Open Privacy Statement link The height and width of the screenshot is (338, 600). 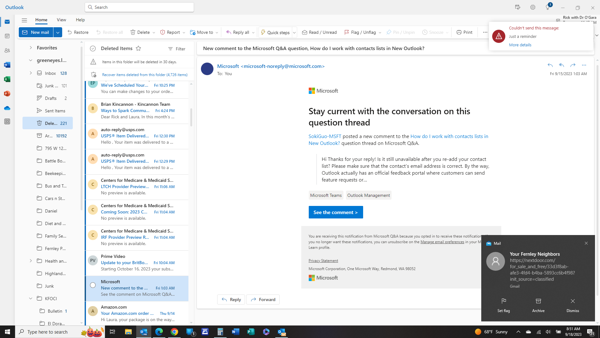click(323, 260)
